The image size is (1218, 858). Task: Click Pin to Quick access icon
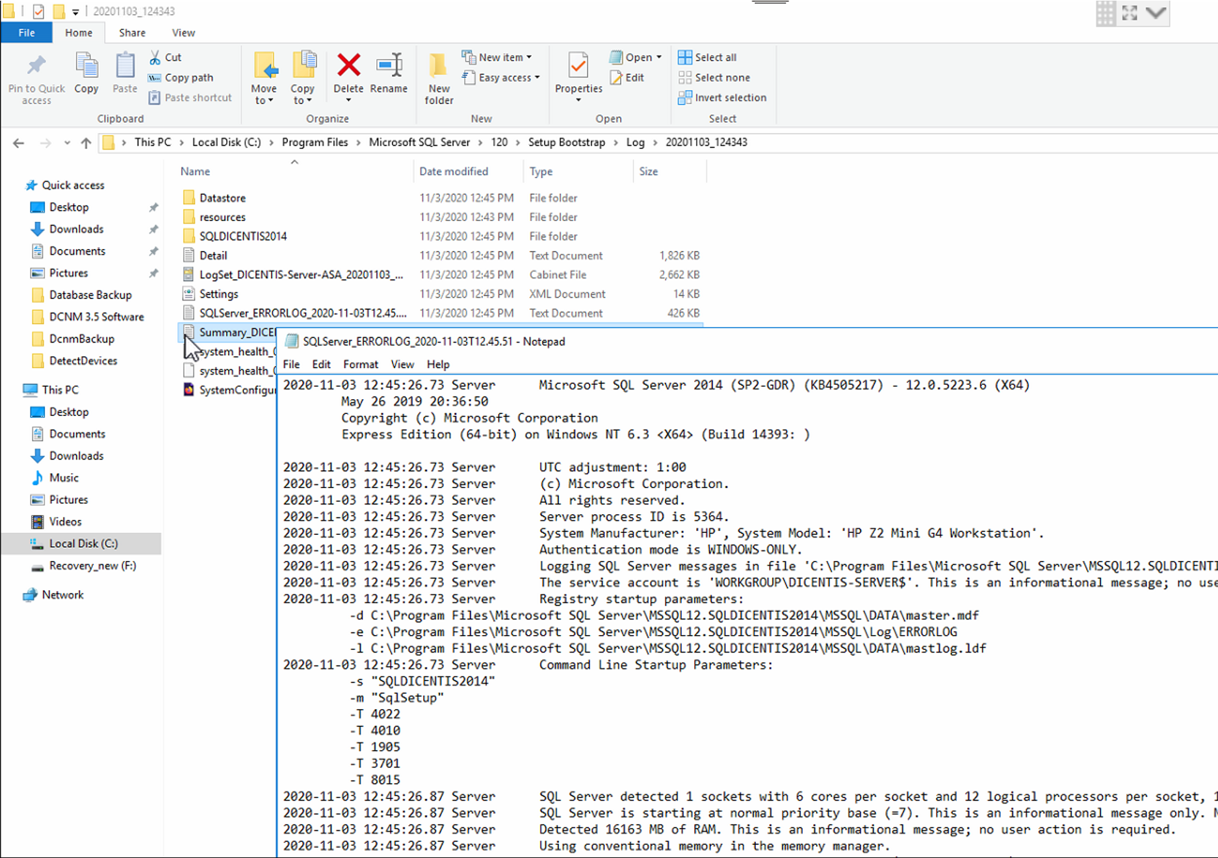point(36,66)
